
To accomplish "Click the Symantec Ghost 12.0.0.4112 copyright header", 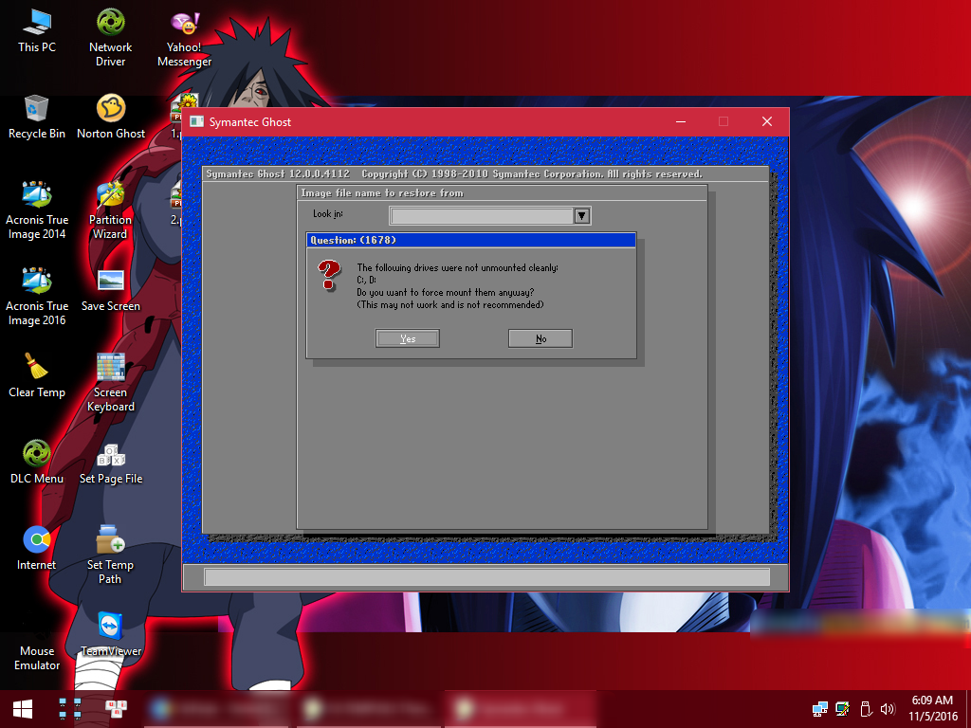I will pyautogui.click(x=454, y=174).
